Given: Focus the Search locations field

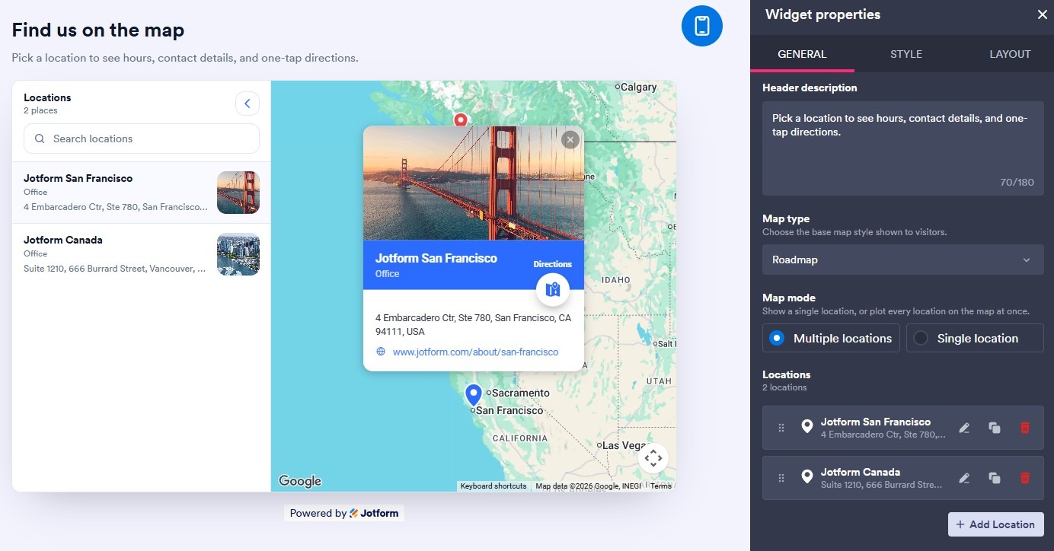Looking at the screenshot, I should (142, 139).
